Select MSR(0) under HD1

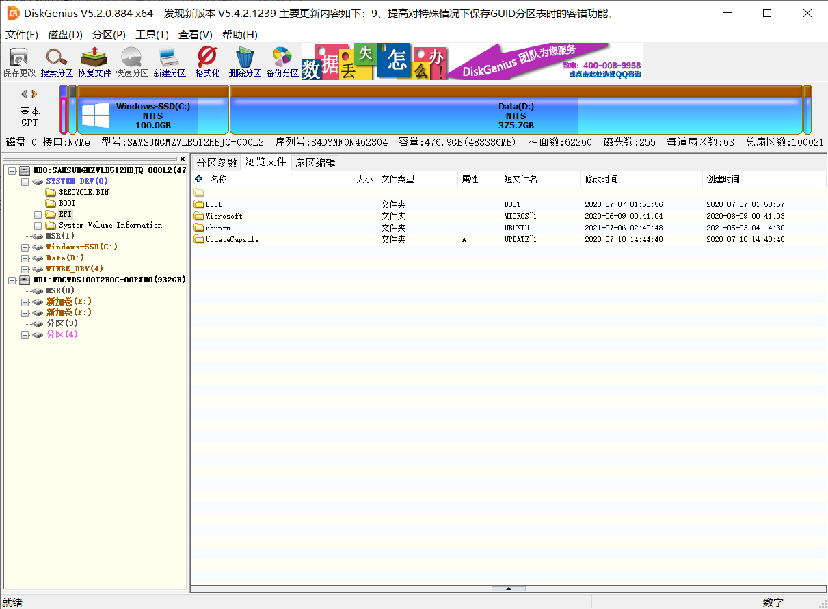(60, 290)
